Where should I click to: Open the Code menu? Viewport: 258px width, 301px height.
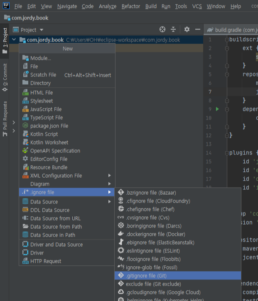[88, 6]
